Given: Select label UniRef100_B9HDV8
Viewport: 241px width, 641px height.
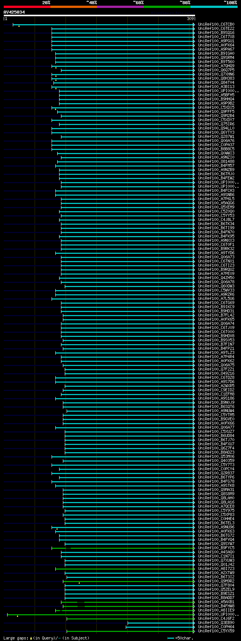Looking at the screenshot, I should point(216,336).
